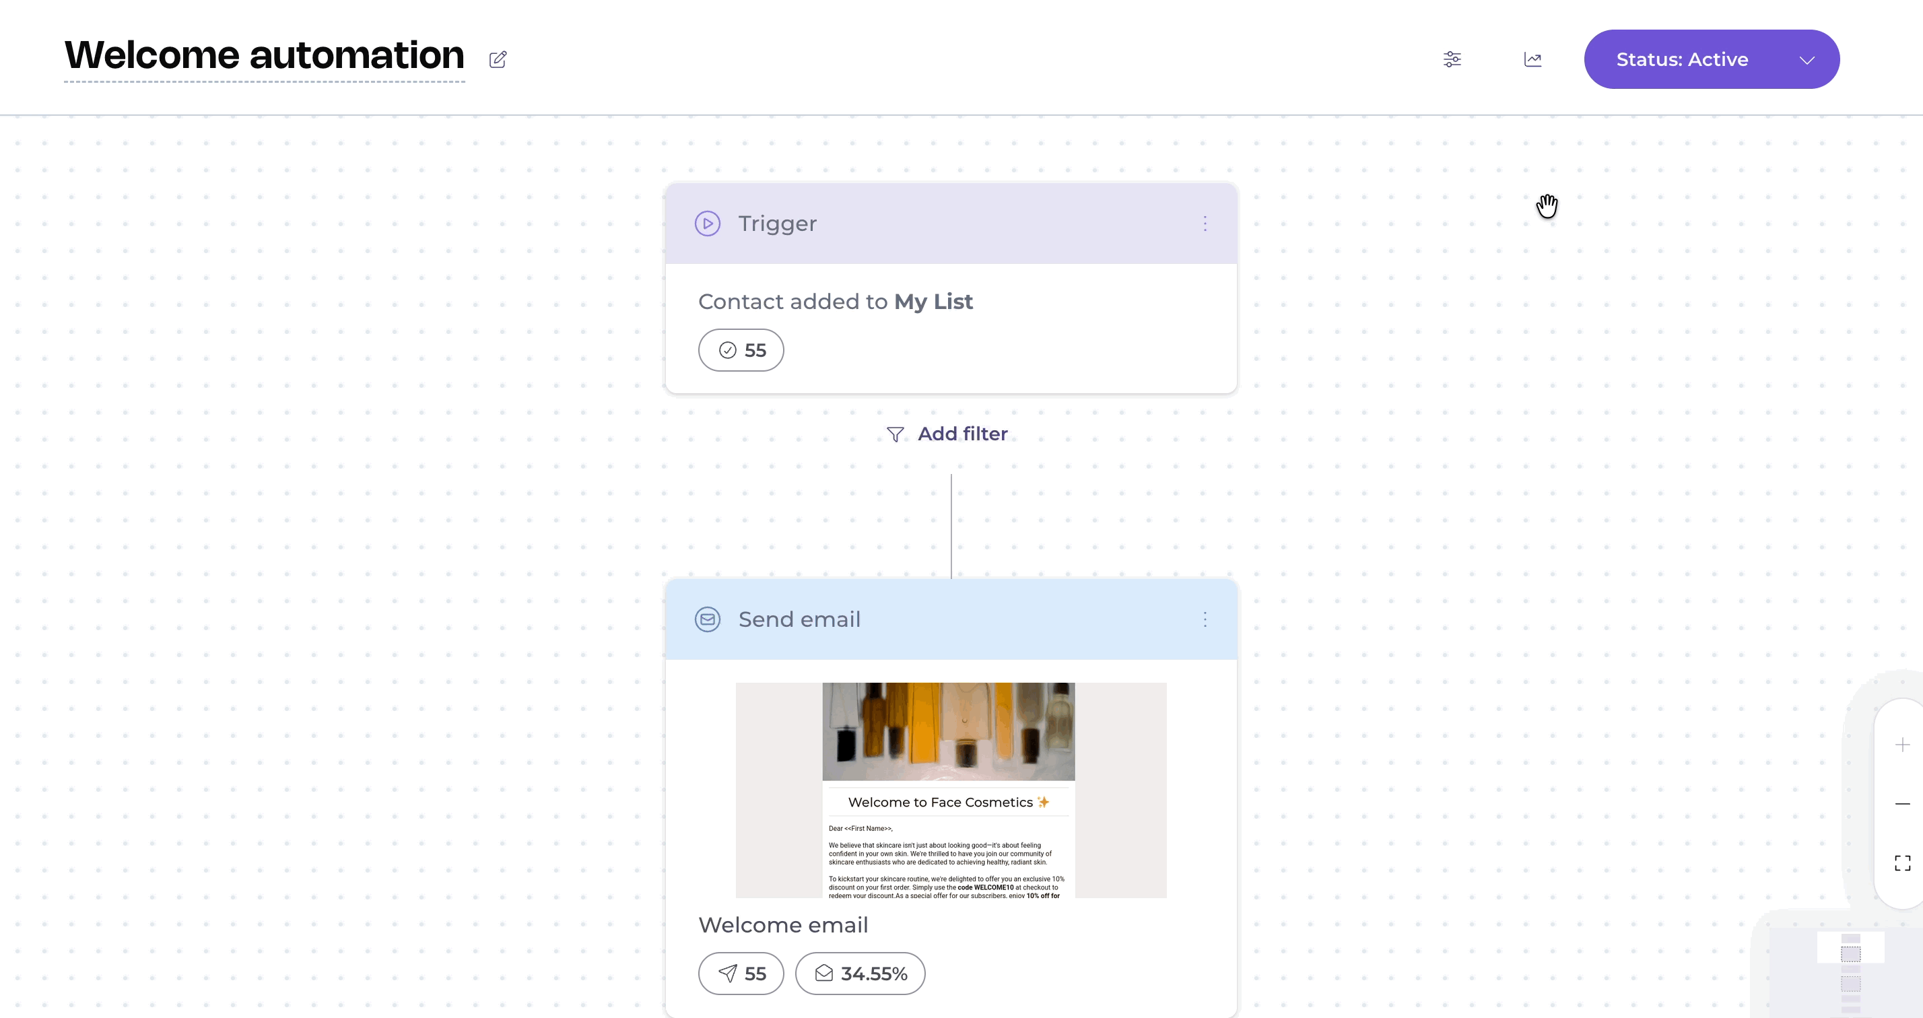The image size is (1923, 1018).
Task: Click the Trigger play circle icon
Action: click(x=707, y=223)
